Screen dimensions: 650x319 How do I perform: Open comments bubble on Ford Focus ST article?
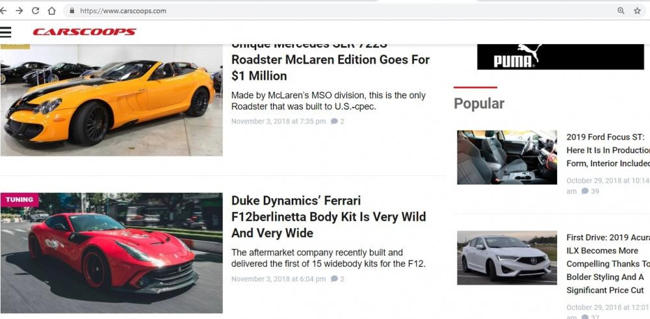coord(585,192)
